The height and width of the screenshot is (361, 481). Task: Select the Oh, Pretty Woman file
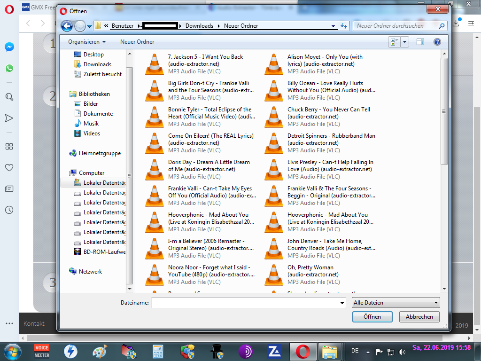(x=319, y=275)
